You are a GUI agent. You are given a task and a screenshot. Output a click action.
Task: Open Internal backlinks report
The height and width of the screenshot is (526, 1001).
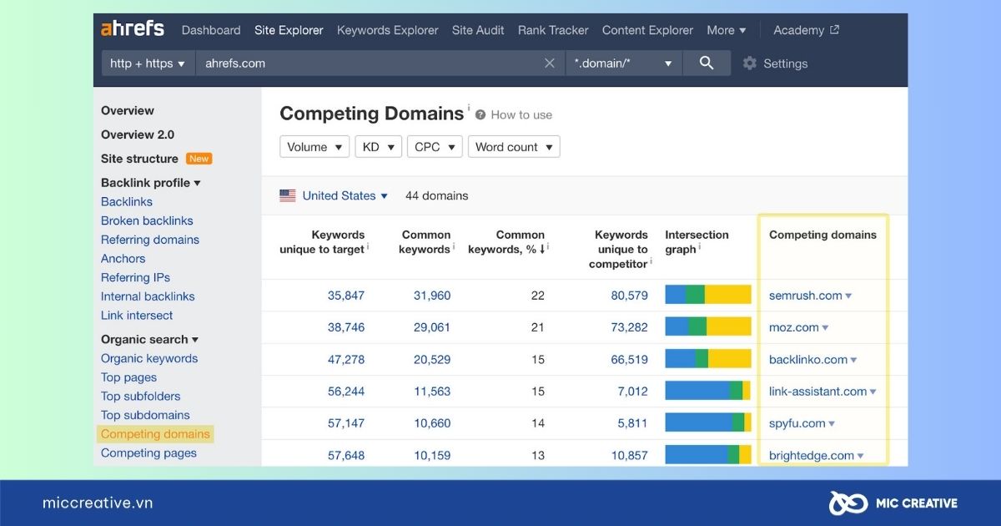point(148,296)
